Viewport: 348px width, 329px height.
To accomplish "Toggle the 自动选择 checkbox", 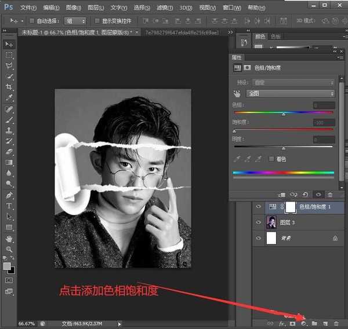I will (31, 20).
